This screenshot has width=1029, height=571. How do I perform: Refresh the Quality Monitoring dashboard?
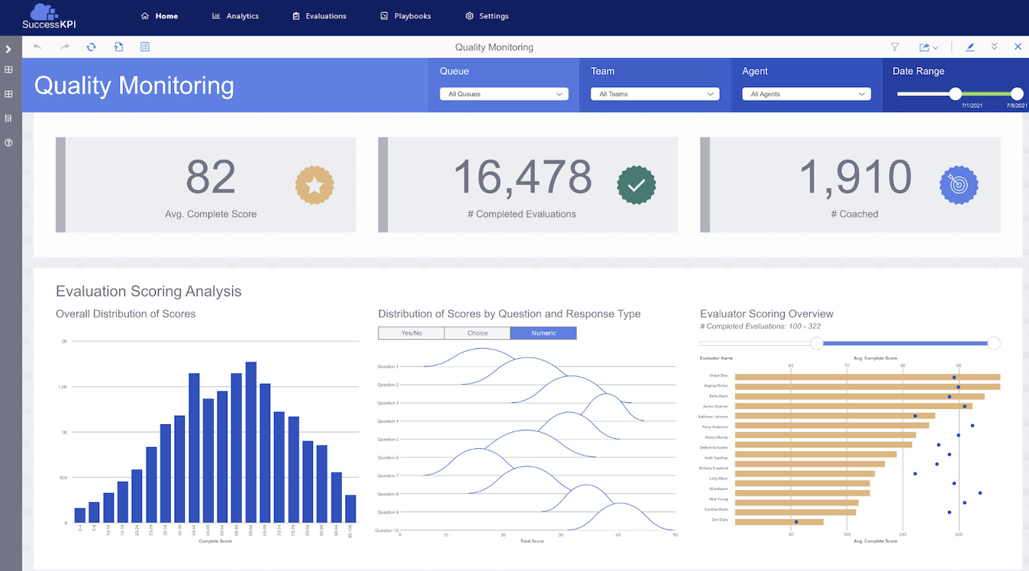pos(91,47)
